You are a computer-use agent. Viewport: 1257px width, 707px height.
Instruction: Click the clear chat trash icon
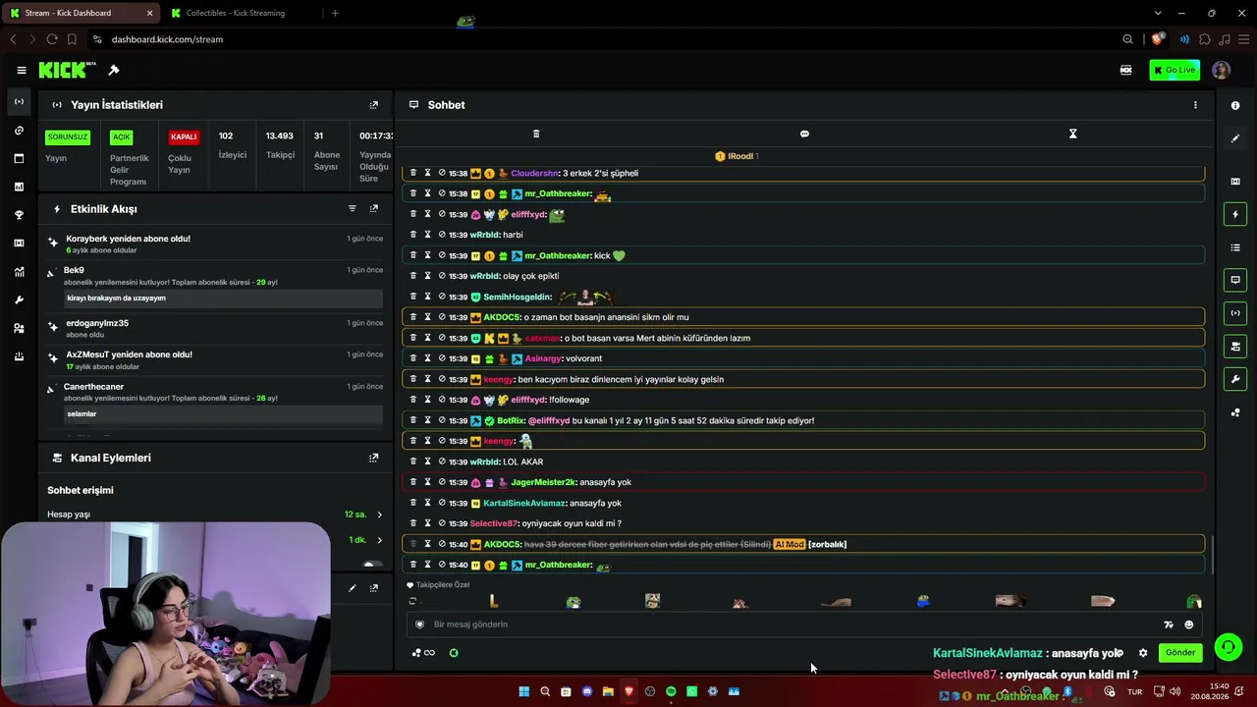click(x=536, y=134)
